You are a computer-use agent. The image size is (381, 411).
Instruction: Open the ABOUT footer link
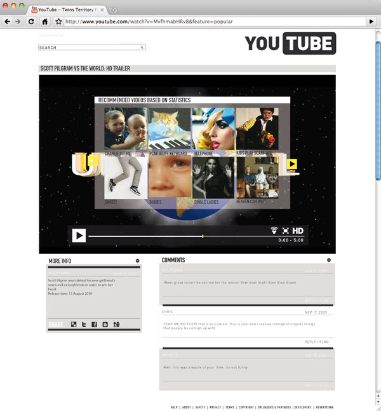186,407
